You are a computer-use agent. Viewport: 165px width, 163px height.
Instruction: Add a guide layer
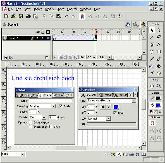point(11,57)
